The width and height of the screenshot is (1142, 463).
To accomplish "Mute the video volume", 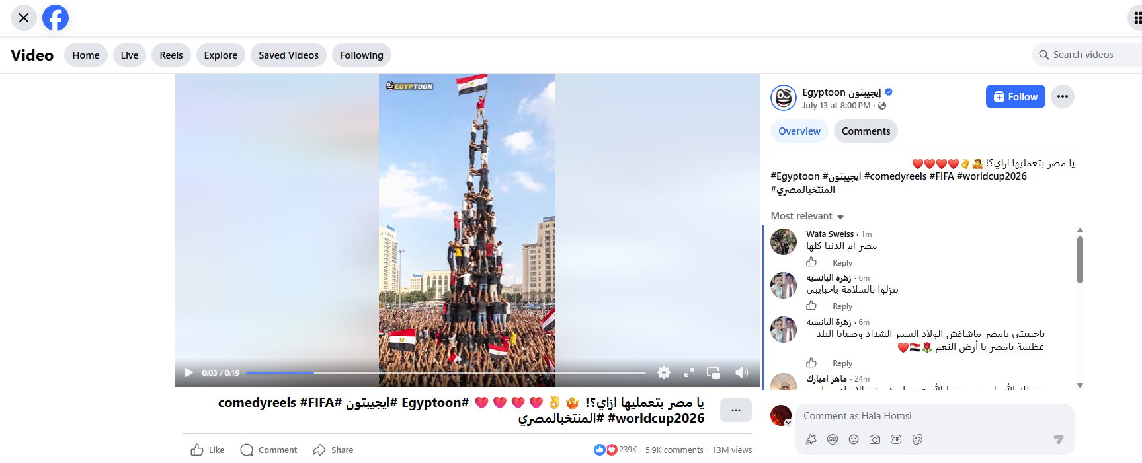I will (x=742, y=373).
